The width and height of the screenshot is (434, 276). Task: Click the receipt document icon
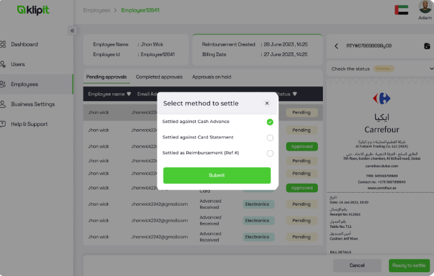click(x=427, y=46)
